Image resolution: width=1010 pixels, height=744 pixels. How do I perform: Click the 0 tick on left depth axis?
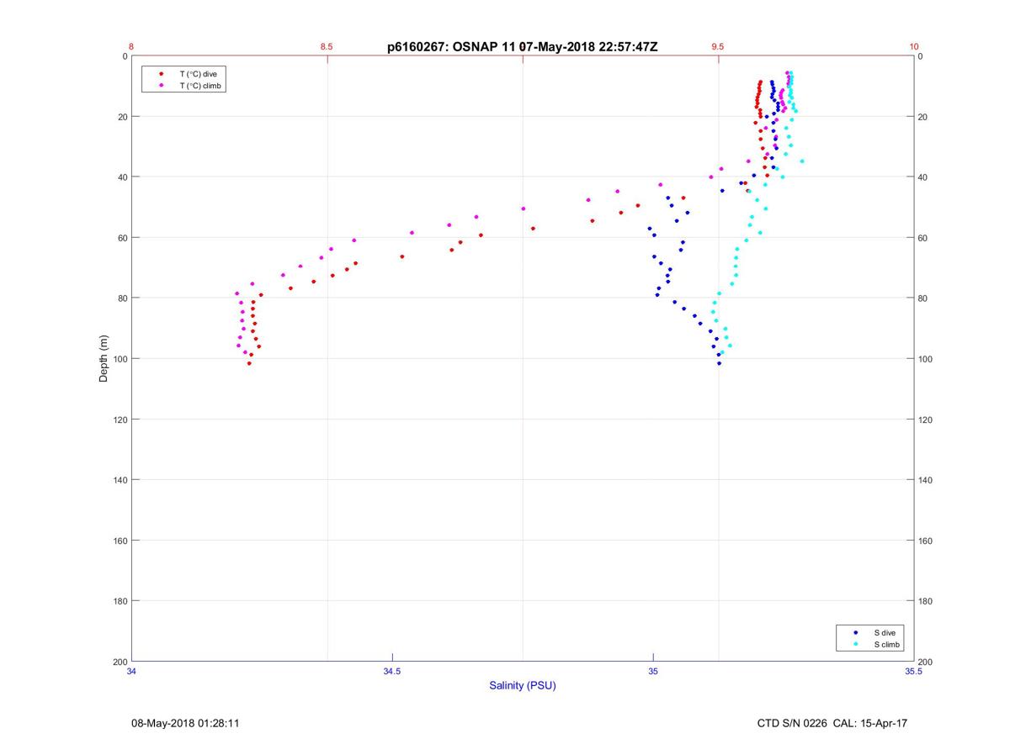coord(125,56)
